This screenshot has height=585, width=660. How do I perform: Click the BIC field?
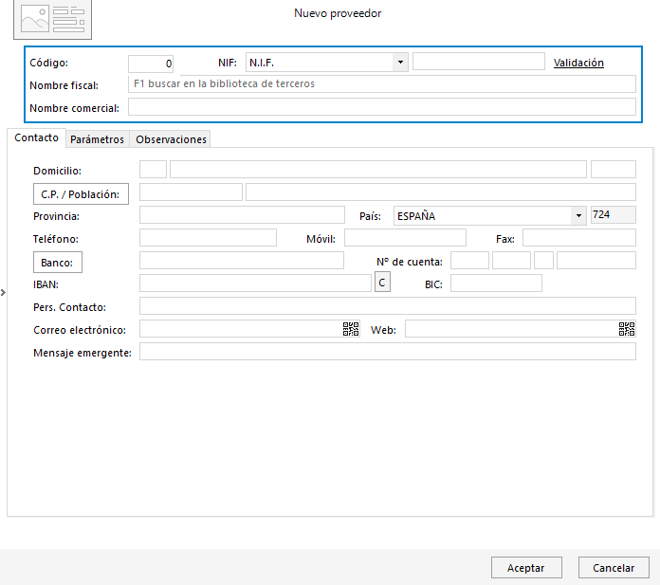pos(496,283)
